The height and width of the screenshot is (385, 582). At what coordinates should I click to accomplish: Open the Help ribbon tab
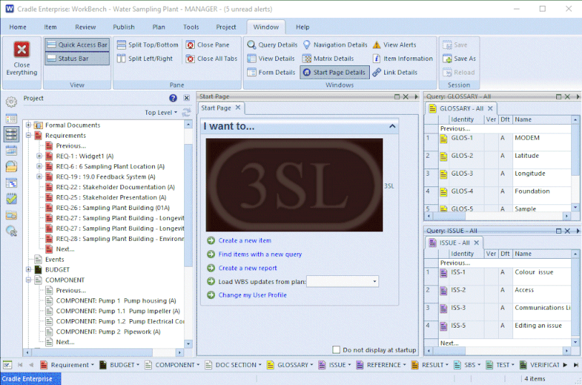coord(302,27)
